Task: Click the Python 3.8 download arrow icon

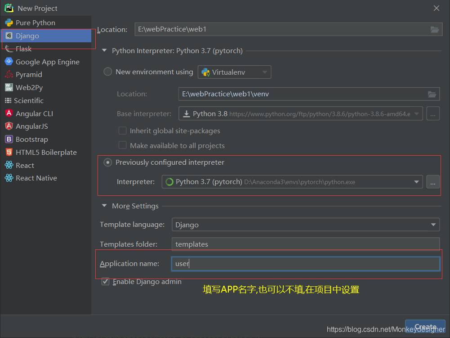Action: coord(187,114)
